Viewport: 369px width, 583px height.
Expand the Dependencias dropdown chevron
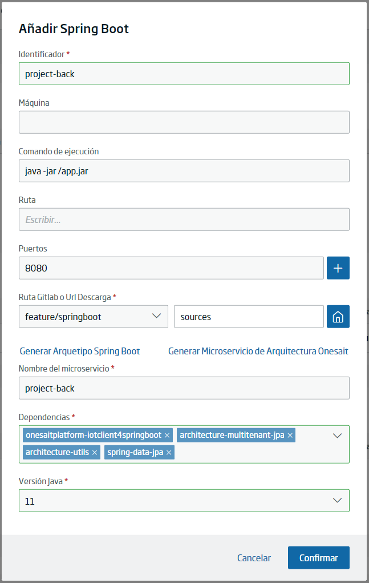[337, 436]
